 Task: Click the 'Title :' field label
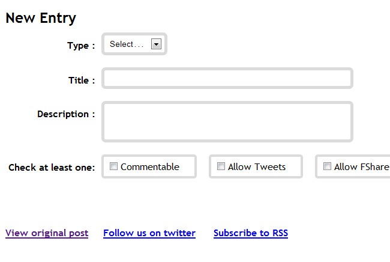pos(82,81)
